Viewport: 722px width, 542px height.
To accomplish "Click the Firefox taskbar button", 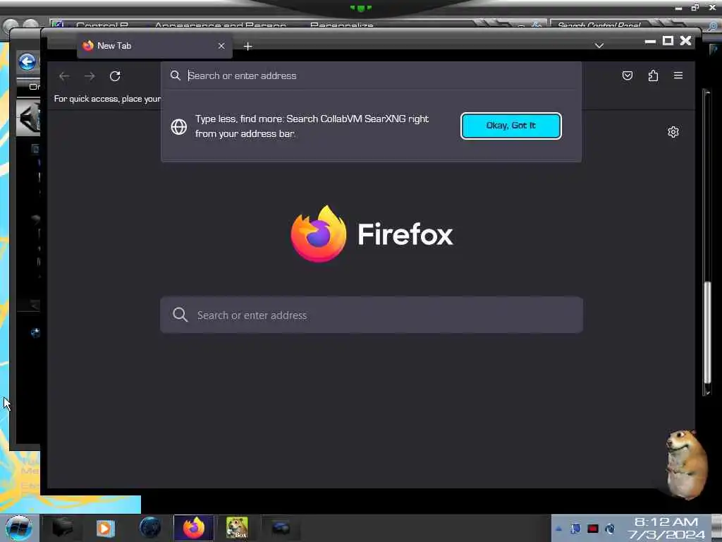I will click(x=194, y=528).
